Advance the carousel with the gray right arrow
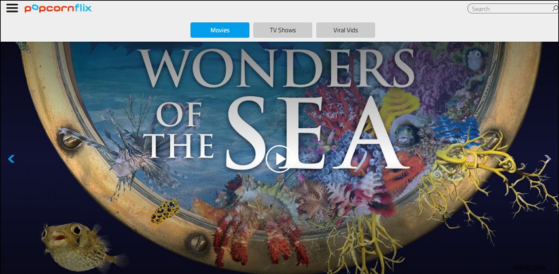Screen dimensions: 559x274 [548, 158]
